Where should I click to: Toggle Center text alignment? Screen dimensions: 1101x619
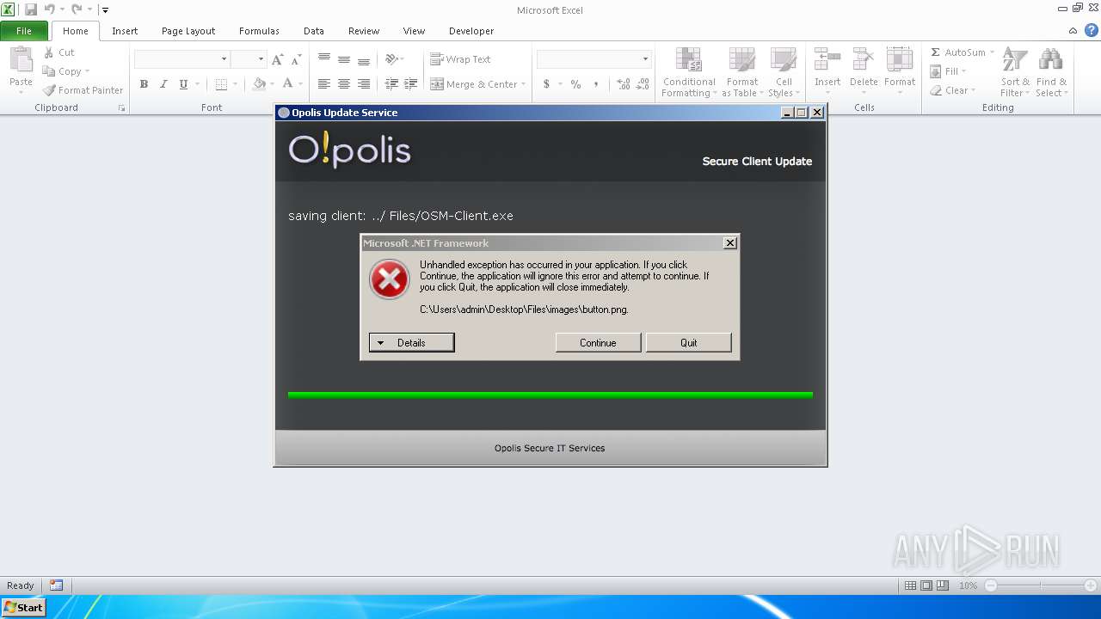pos(344,84)
